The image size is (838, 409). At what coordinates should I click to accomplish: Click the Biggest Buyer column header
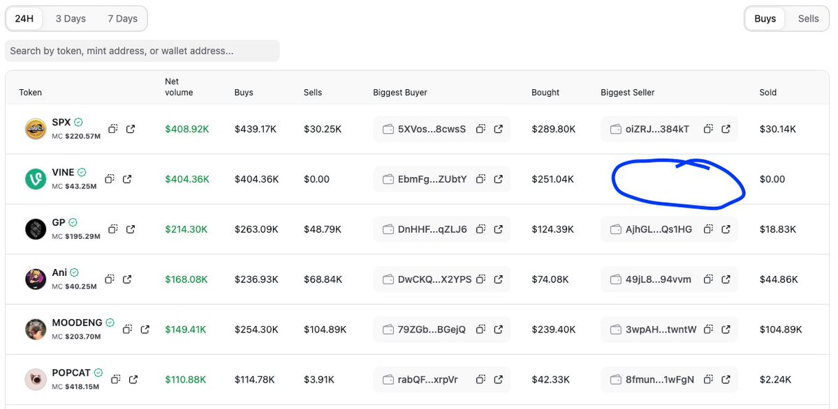(400, 92)
